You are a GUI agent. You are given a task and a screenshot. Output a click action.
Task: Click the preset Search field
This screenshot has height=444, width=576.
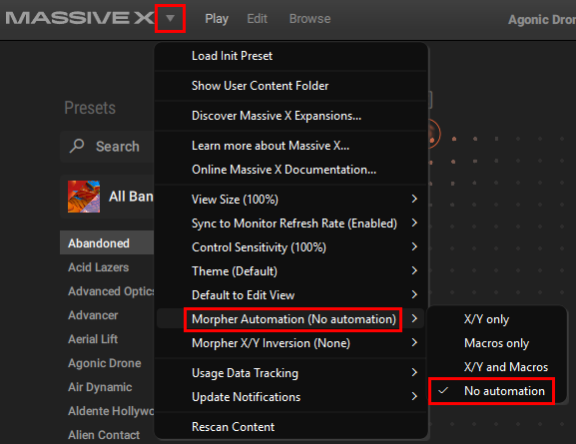click(x=107, y=146)
